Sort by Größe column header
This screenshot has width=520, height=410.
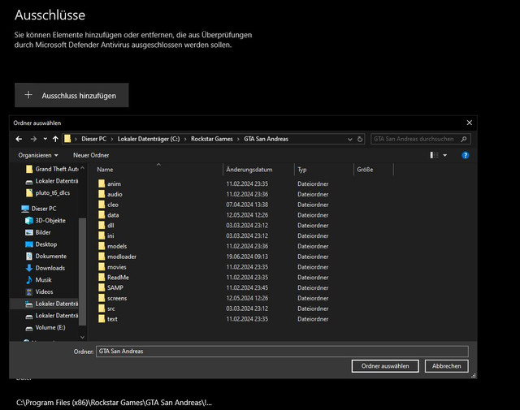pyautogui.click(x=365, y=170)
